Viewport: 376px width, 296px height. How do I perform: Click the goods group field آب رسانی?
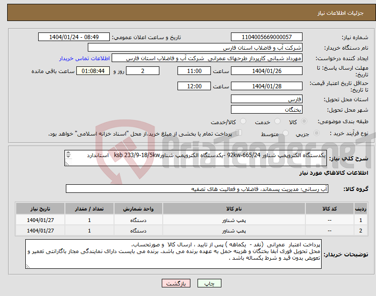197,189
